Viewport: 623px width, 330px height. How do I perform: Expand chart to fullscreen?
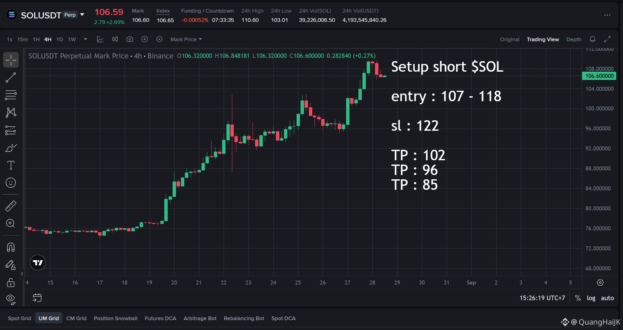pyautogui.click(x=607, y=39)
